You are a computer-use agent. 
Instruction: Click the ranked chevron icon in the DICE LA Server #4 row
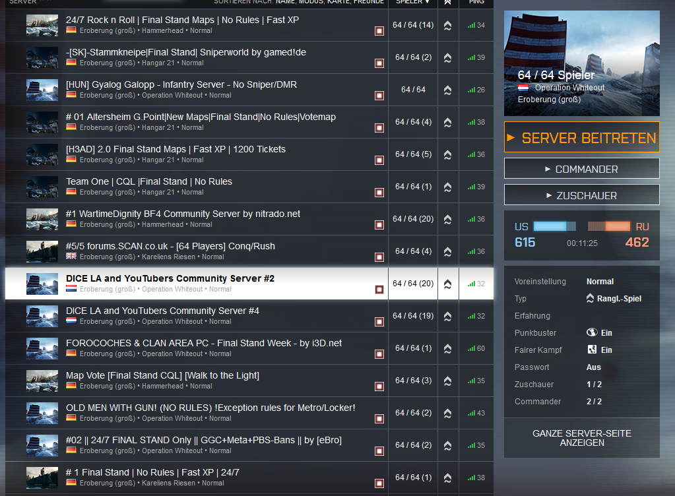click(448, 316)
